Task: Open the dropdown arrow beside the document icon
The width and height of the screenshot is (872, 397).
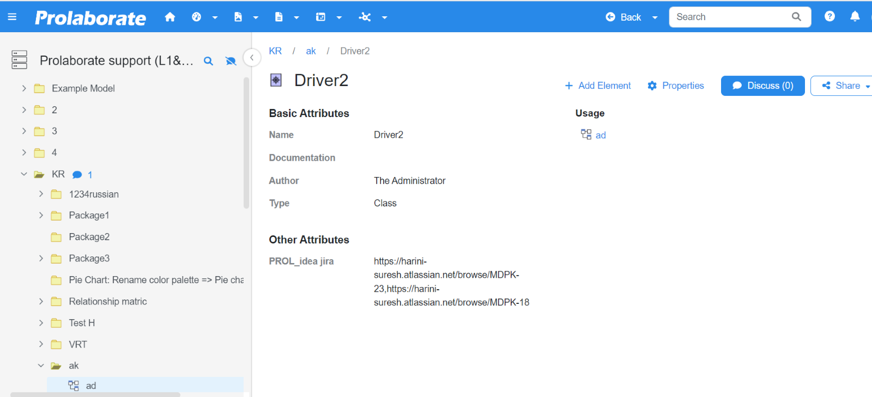Action: tap(296, 17)
